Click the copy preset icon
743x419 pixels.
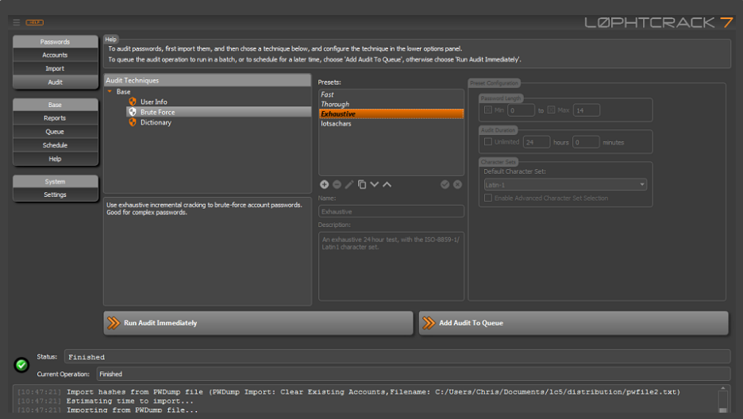pyautogui.click(x=362, y=185)
